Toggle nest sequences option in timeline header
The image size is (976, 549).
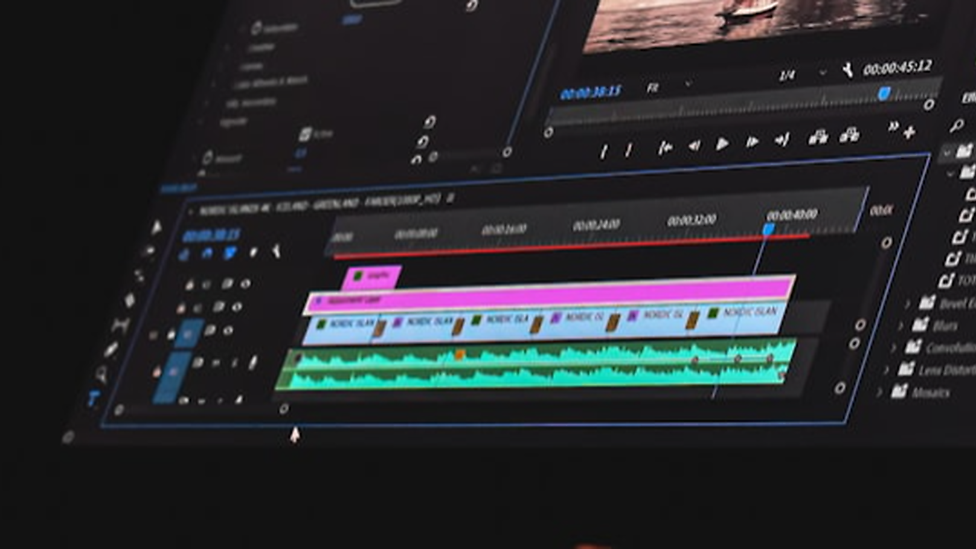click(184, 255)
